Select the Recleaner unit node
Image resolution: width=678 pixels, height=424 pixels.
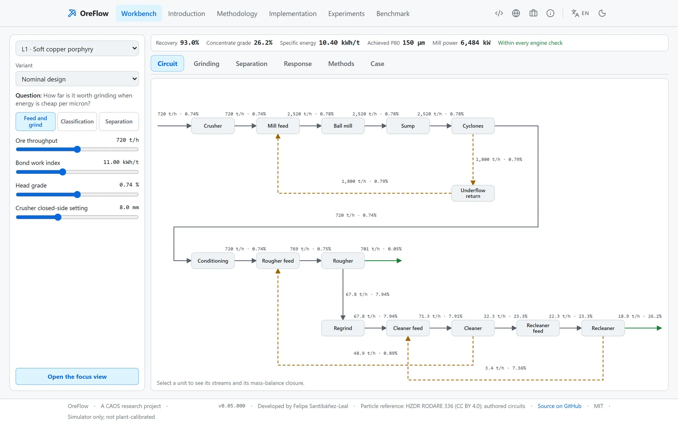click(x=603, y=328)
